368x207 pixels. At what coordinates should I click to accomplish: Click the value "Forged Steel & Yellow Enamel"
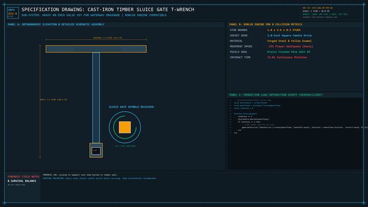(x=289, y=41)
